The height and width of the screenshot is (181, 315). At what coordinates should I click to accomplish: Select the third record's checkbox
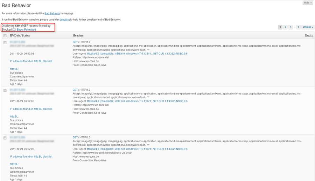coord(5,138)
